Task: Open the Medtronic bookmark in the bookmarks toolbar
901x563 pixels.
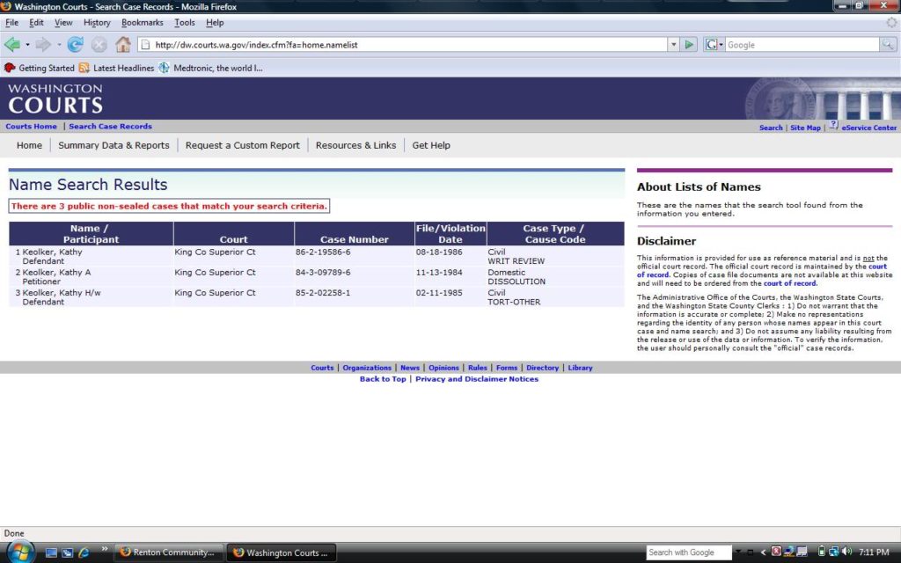Action: click(210, 68)
